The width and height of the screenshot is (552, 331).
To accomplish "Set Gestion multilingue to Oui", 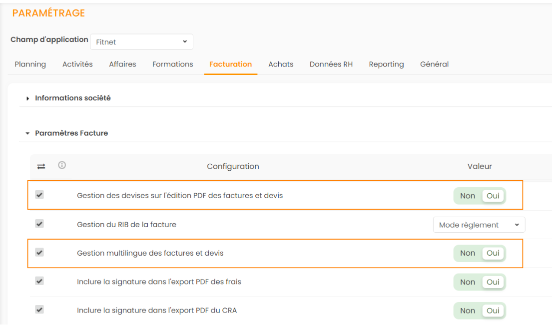I will pos(493,253).
